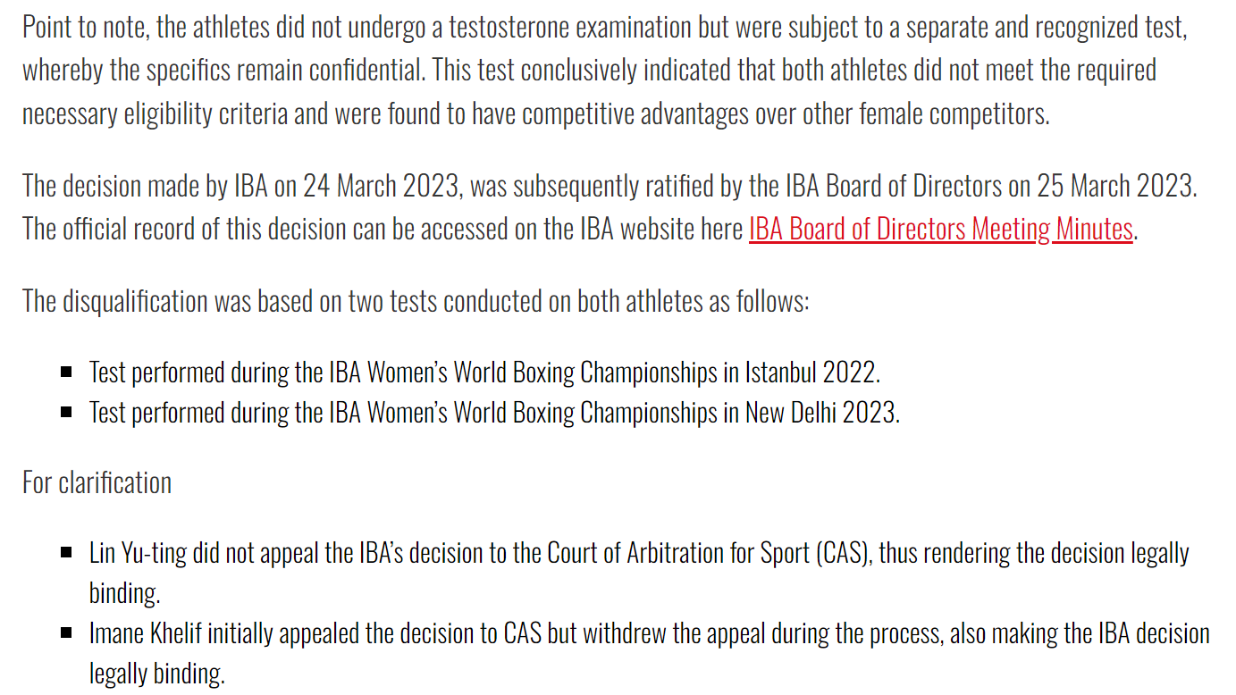Click the square bullet before New Delhi 2023 test

(67, 413)
